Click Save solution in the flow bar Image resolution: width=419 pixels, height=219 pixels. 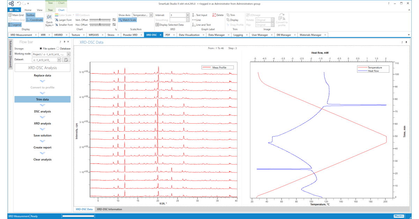(42, 136)
